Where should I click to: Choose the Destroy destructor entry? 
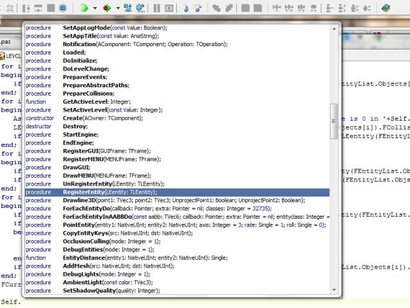(x=74, y=126)
